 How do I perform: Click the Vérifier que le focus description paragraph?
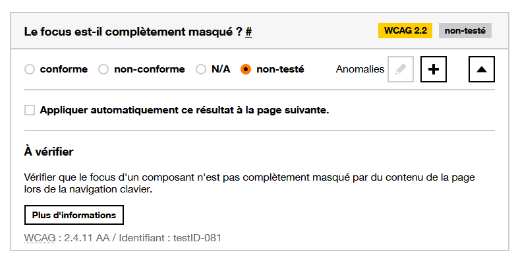[249, 184]
